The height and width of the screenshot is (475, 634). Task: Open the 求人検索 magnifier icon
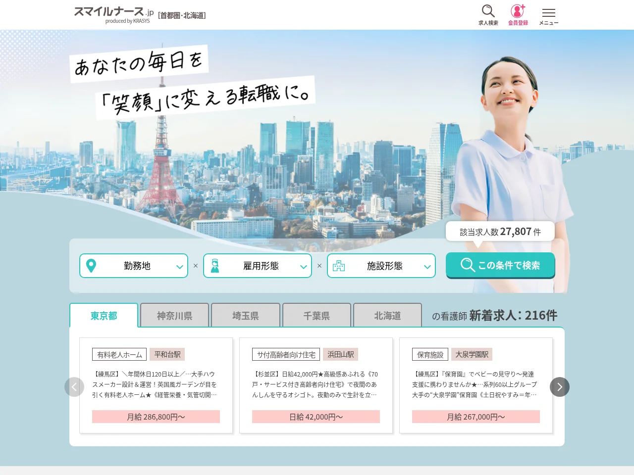488,11
